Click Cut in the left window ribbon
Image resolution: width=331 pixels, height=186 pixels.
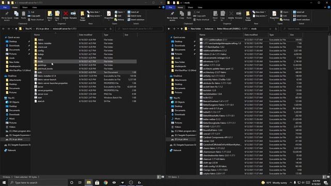click(31, 12)
